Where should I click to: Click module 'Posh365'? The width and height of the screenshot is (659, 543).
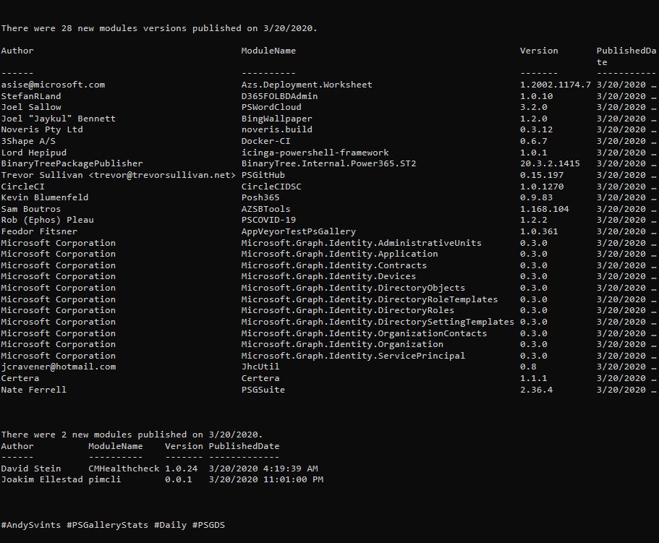[x=260, y=197]
